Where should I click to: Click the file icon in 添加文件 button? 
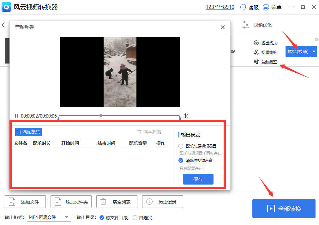(x=12, y=202)
